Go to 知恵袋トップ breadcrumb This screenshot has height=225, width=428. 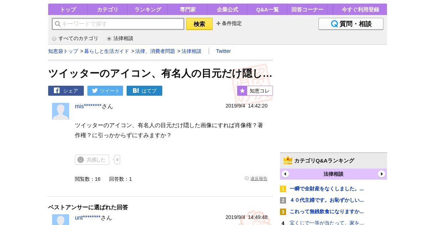tap(63, 51)
